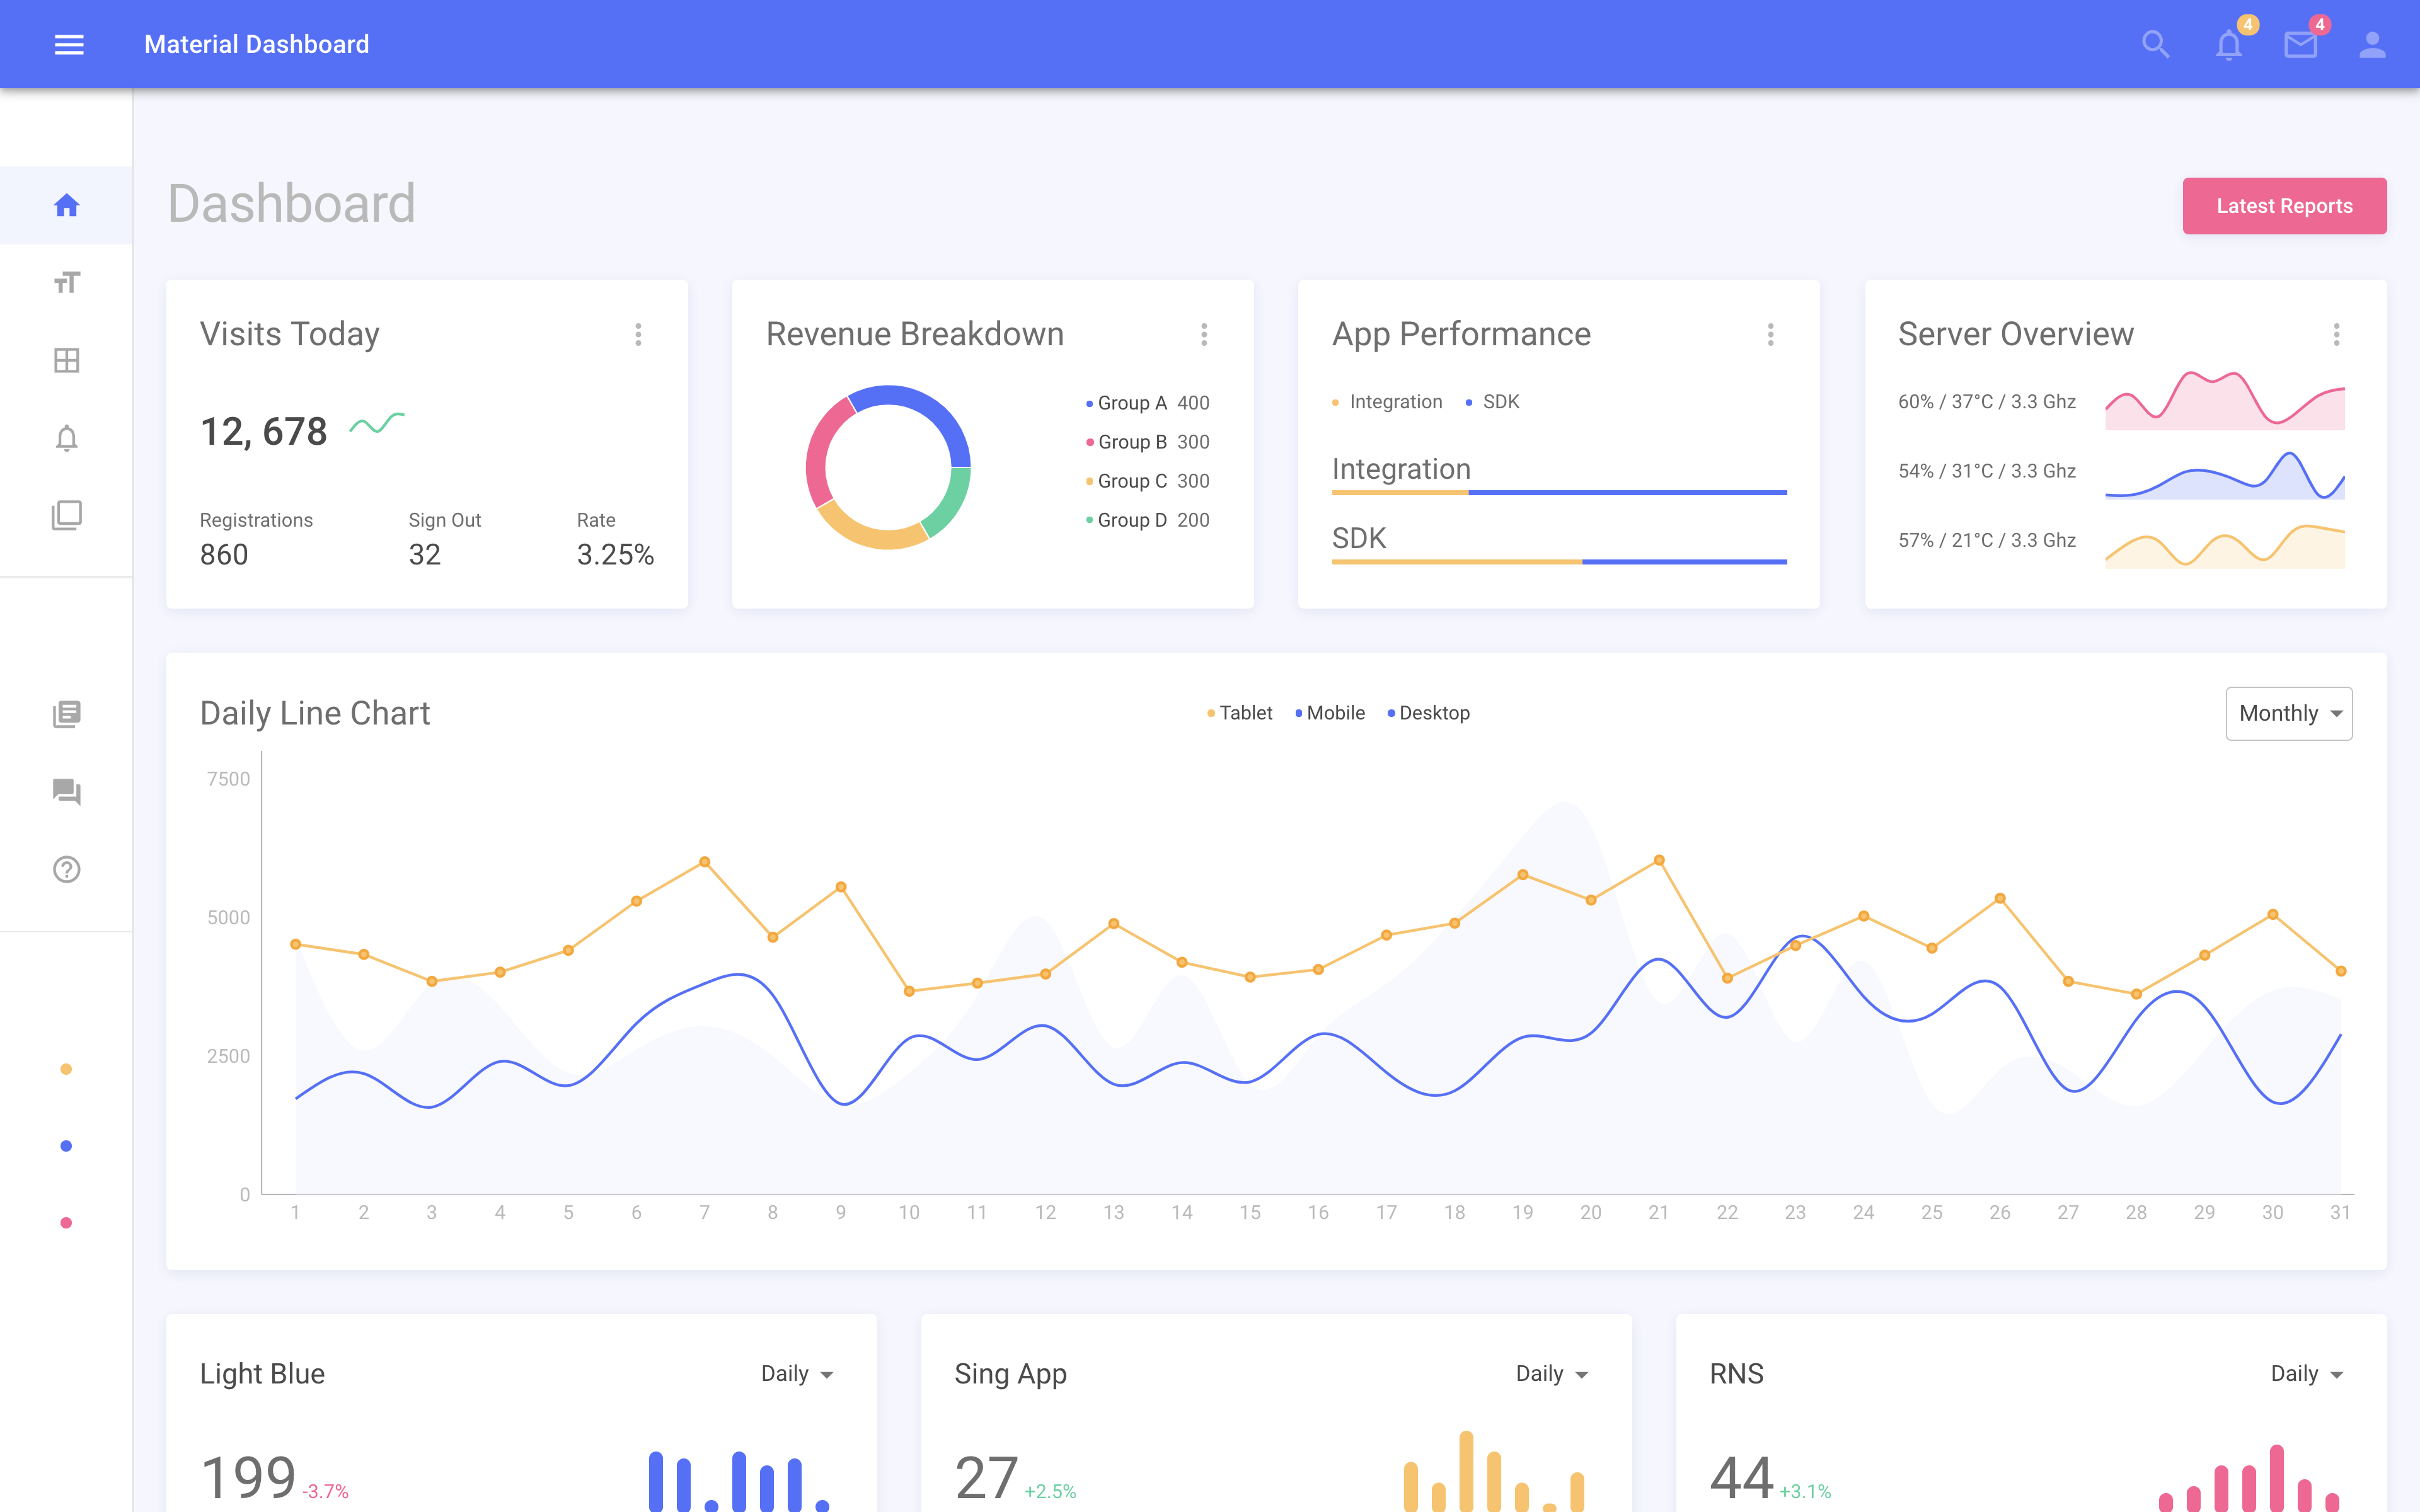Click the home/dashboard navigation icon
Viewport: 2420px width, 1512px height.
(x=66, y=204)
